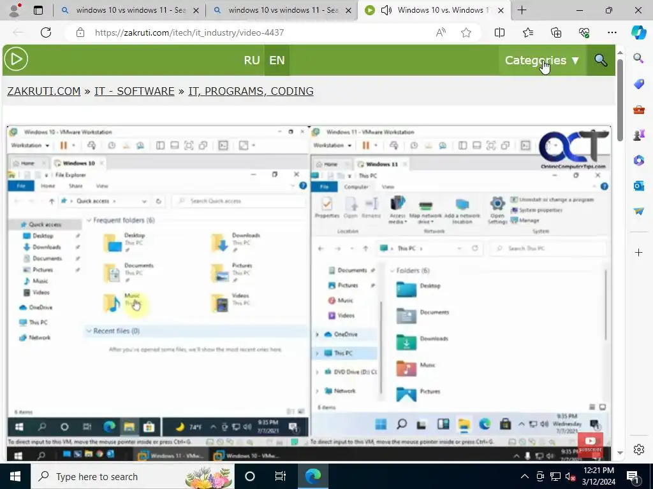
Task: Open the Tools briefcase in the sidebar
Action: click(x=638, y=110)
